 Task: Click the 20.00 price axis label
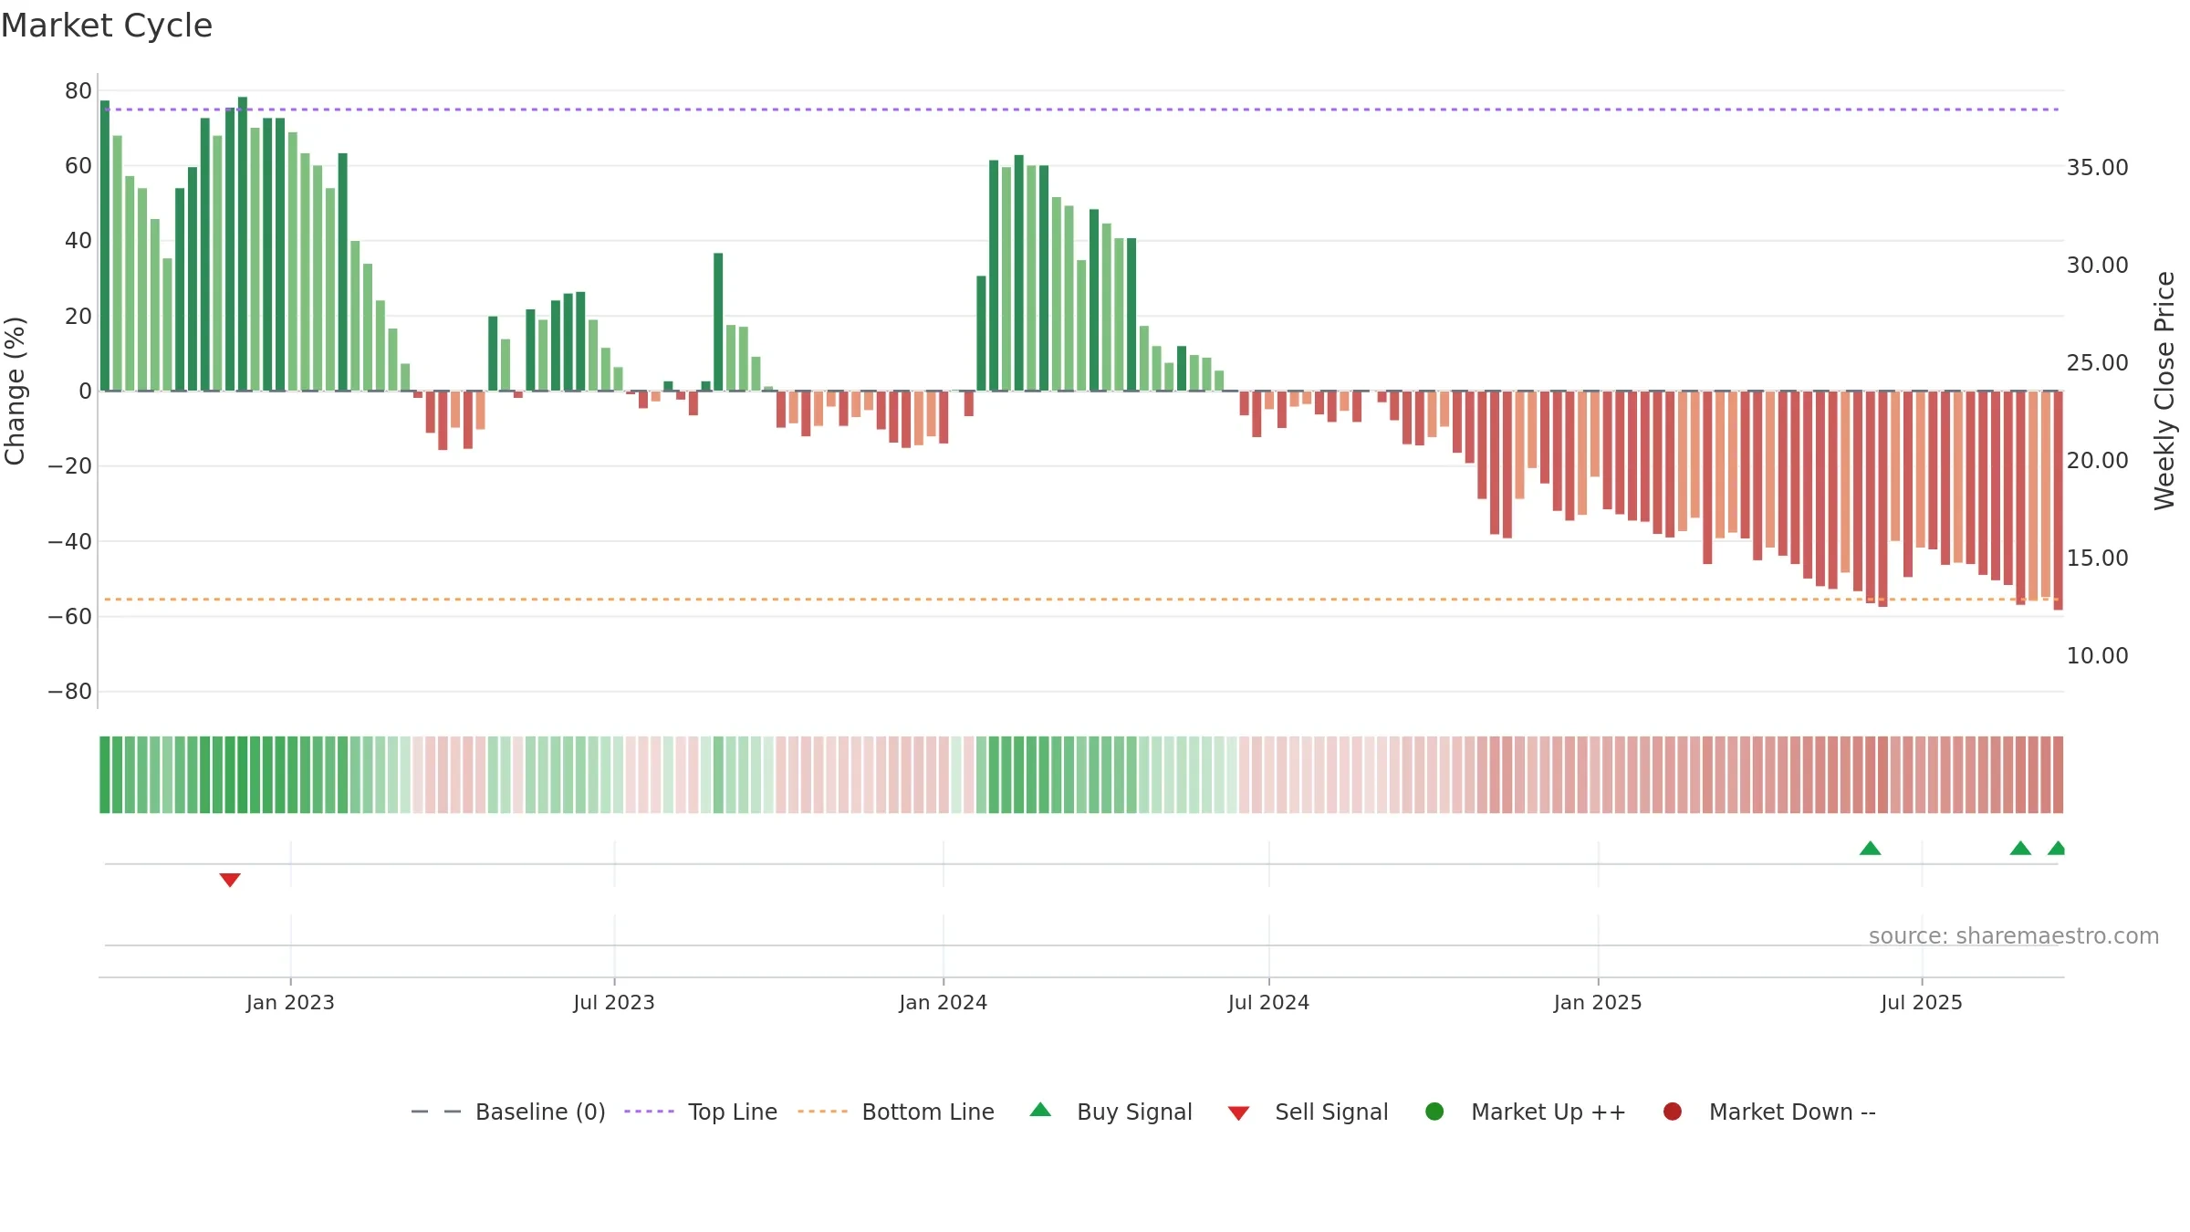[2097, 461]
